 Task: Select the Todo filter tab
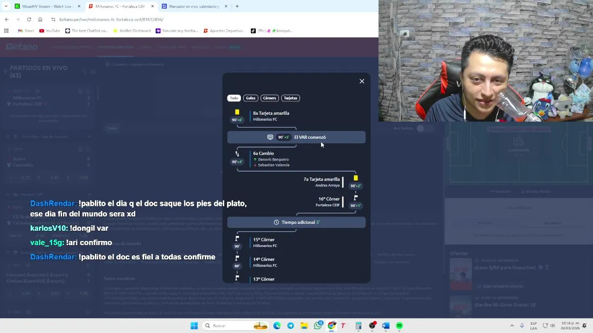(234, 98)
